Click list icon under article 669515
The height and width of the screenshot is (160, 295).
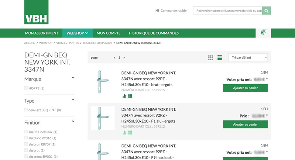coord(130,96)
